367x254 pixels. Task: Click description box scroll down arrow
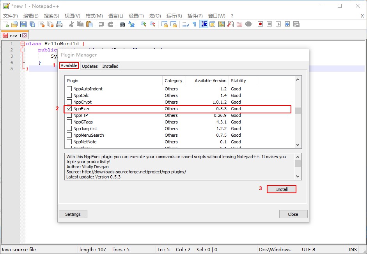[x=298, y=176]
